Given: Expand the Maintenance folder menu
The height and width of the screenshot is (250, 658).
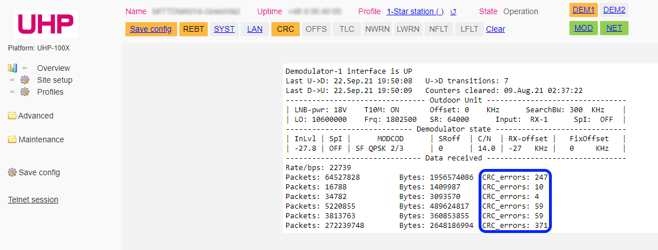Looking at the screenshot, I should point(41,139).
